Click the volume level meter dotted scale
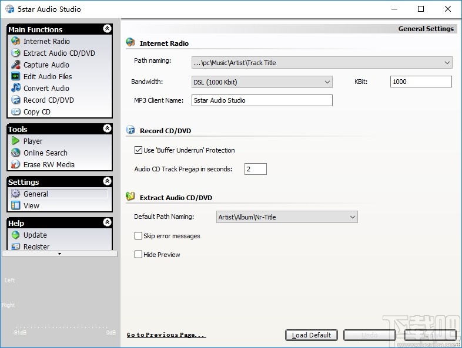462x348 pixels. [62, 327]
